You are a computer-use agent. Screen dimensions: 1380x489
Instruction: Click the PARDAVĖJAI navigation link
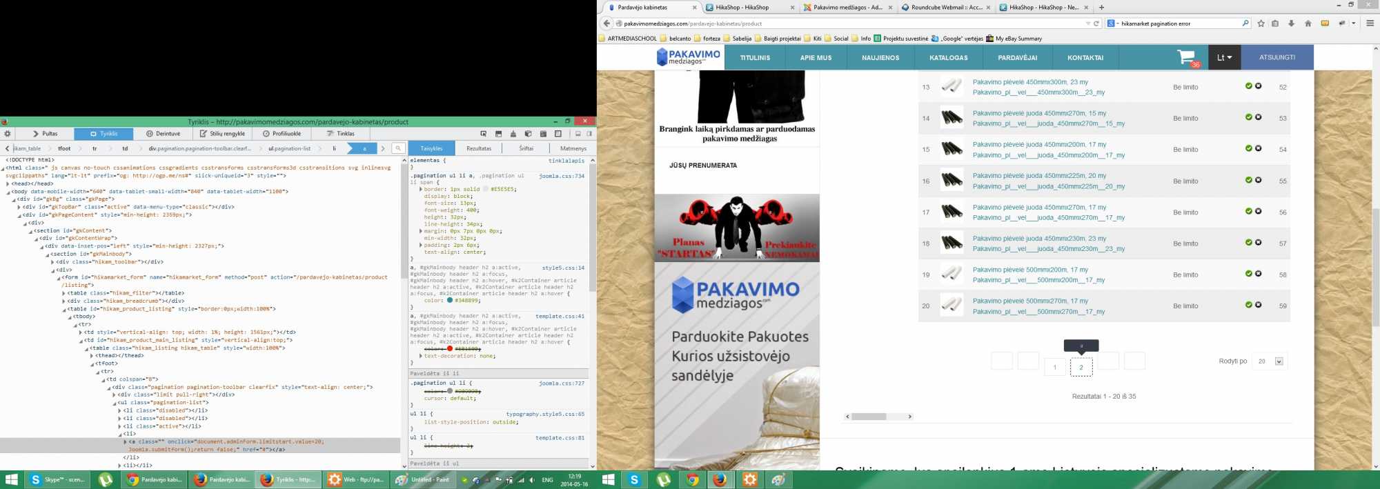pyautogui.click(x=1017, y=58)
